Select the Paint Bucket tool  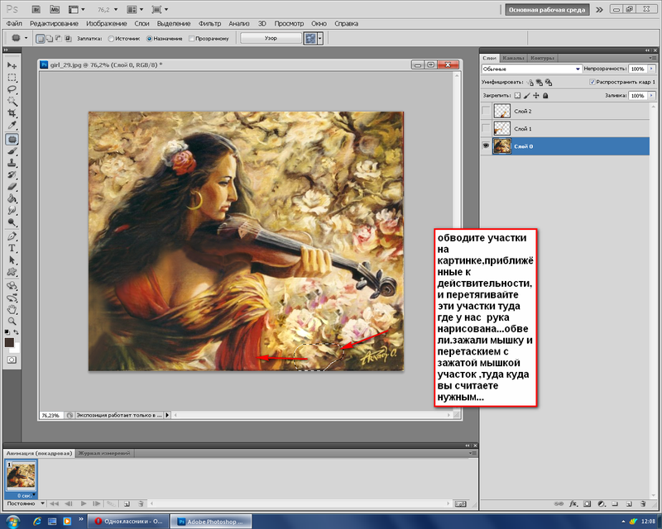pos(12,198)
